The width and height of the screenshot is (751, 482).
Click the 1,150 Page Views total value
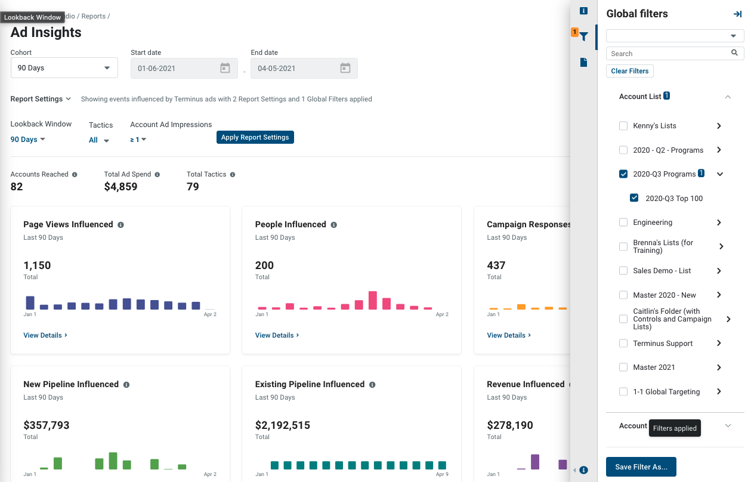point(37,265)
